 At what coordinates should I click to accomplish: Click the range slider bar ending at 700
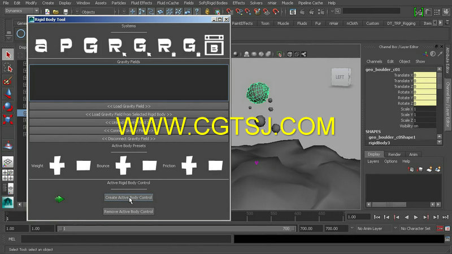176,229
